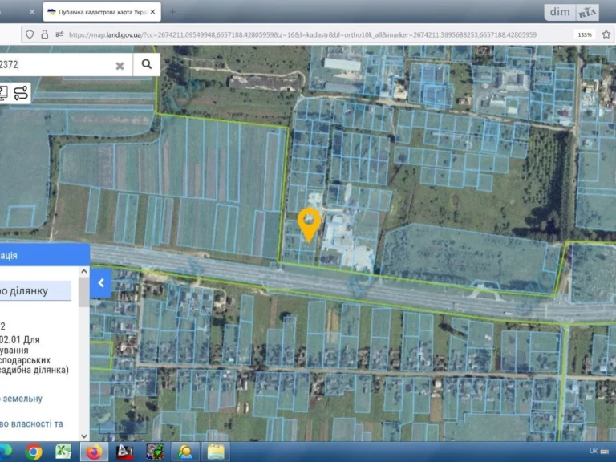616x462 pixels.
Task: Open Chrome from the taskbar
Action: pos(34,452)
